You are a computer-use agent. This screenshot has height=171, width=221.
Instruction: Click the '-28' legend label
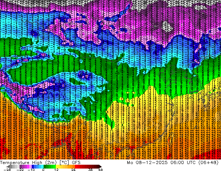coord(7,170)
